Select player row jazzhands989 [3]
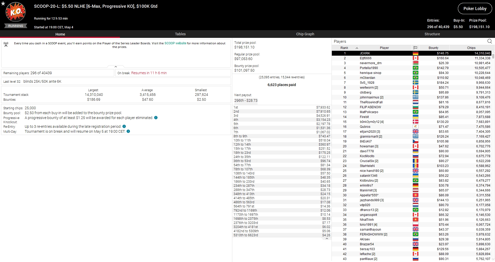Image resolution: width=495 pixels, height=262 pixels. coord(411,200)
